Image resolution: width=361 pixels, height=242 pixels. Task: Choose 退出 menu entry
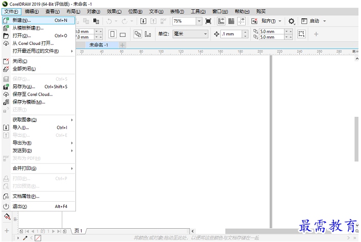(x=38, y=206)
